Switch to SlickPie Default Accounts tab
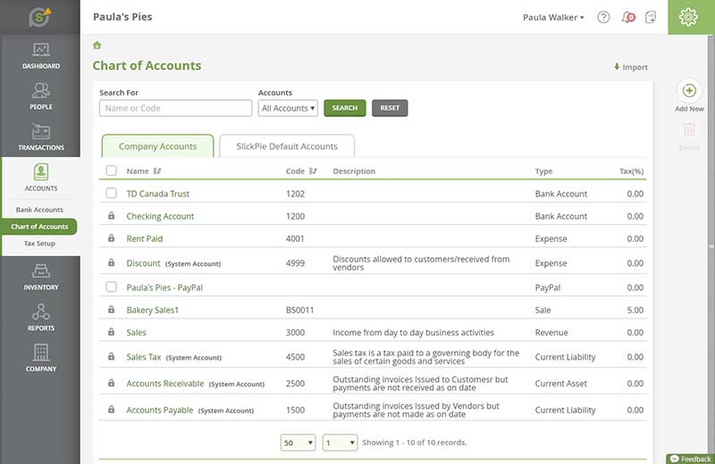The image size is (715, 464). [x=286, y=146]
